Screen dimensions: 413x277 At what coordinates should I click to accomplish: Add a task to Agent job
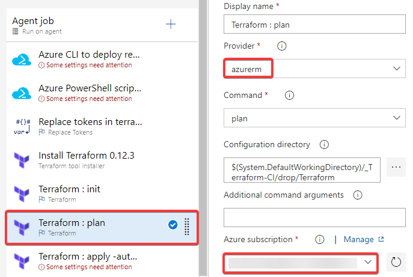170,24
